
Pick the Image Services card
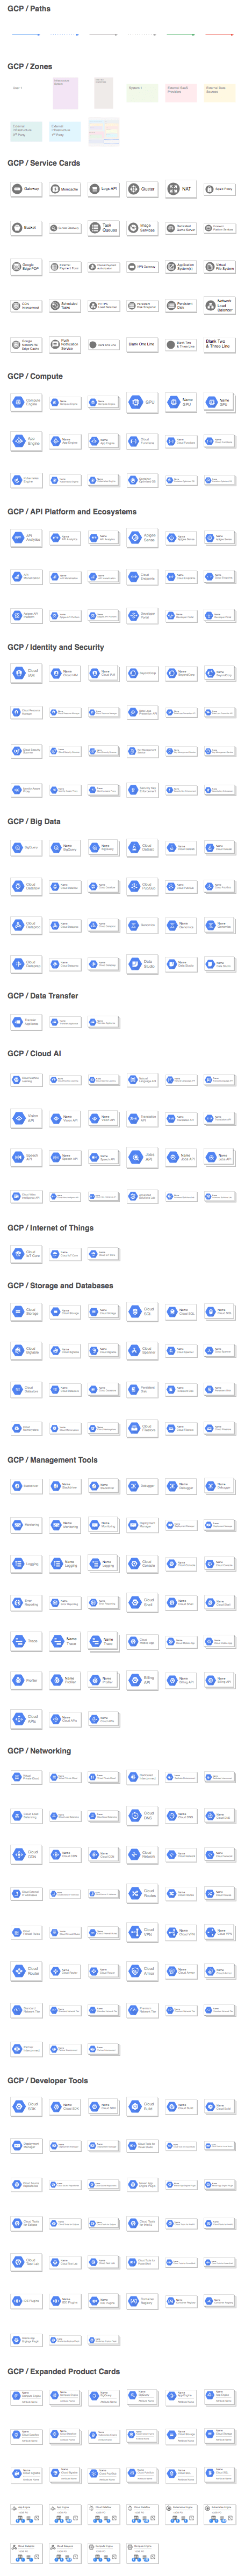click(x=142, y=228)
